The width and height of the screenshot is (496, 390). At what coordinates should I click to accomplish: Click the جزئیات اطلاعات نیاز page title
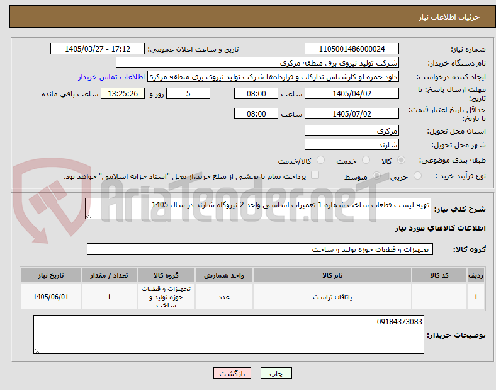point(449,17)
